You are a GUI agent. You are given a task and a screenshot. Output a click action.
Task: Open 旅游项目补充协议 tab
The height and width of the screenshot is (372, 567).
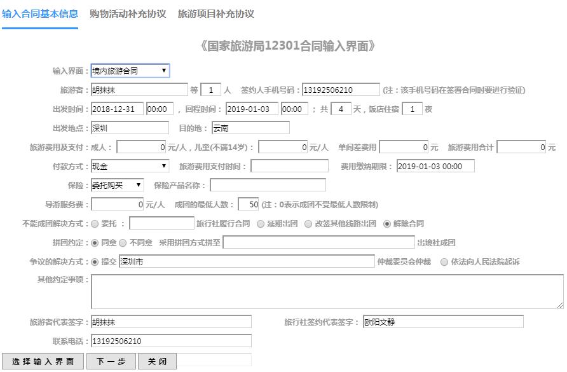(x=216, y=14)
